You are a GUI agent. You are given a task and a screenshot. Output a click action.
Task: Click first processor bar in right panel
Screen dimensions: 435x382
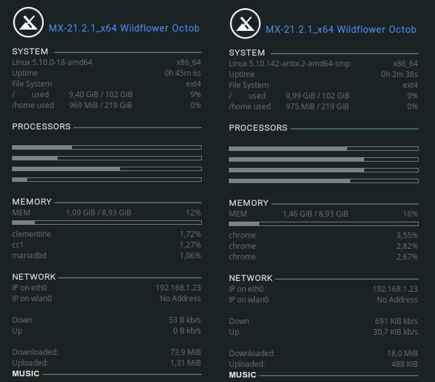tap(324, 149)
